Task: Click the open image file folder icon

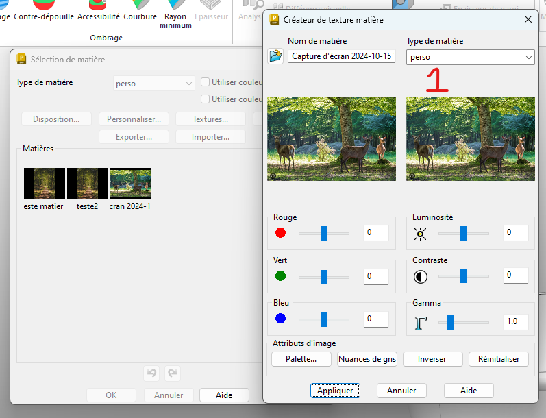Action: pos(275,56)
